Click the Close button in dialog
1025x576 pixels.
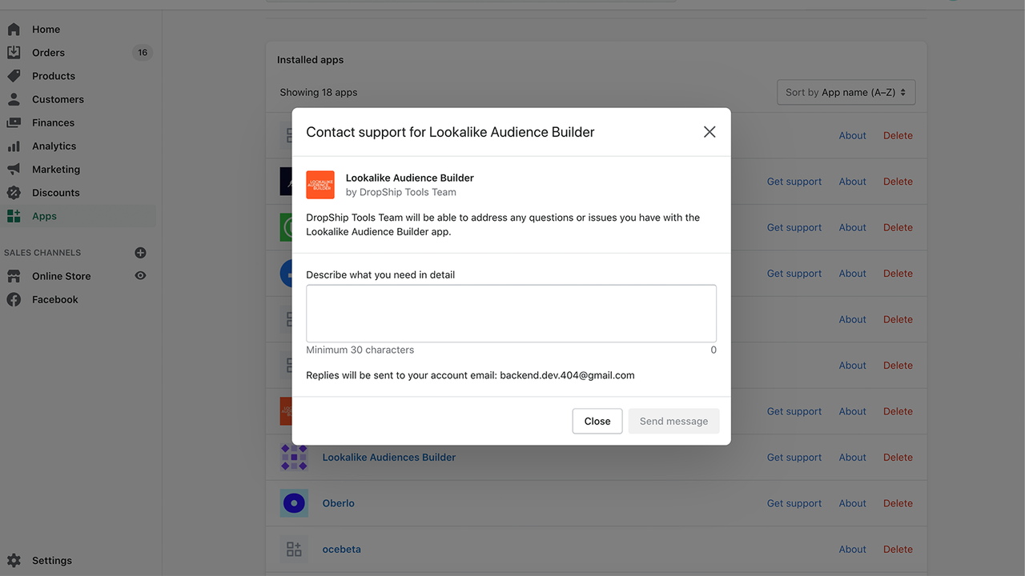click(x=597, y=422)
